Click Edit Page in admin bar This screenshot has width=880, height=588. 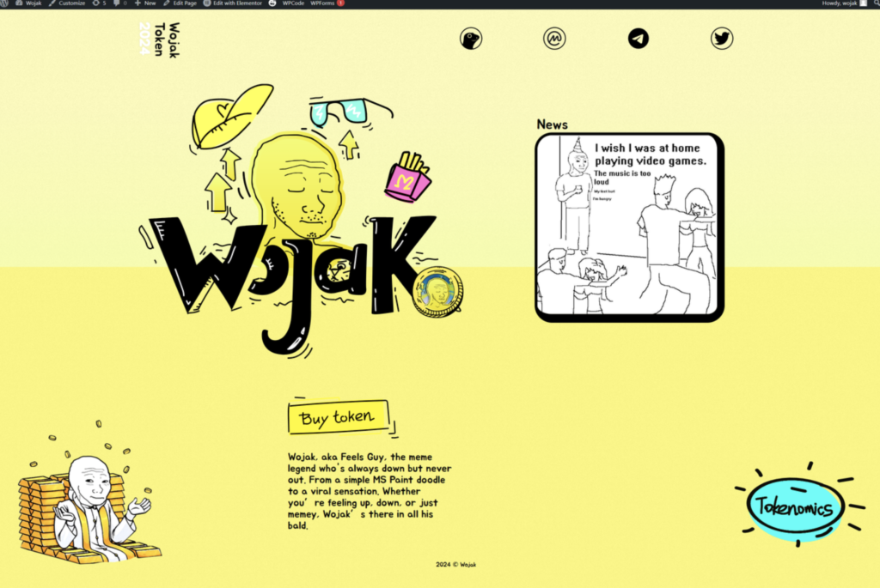point(180,3)
